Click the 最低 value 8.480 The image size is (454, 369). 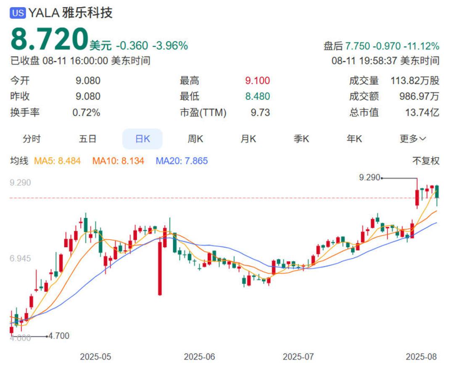(x=257, y=96)
